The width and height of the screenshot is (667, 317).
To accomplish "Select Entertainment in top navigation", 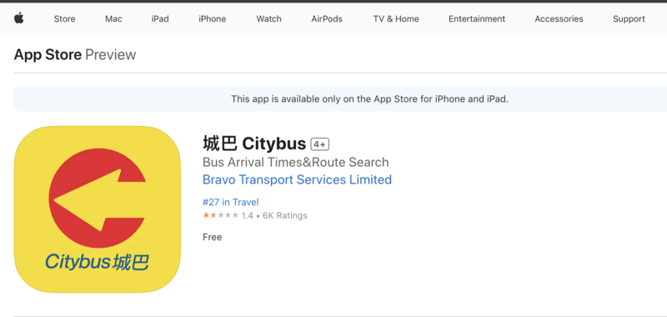I will [x=477, y=18].
